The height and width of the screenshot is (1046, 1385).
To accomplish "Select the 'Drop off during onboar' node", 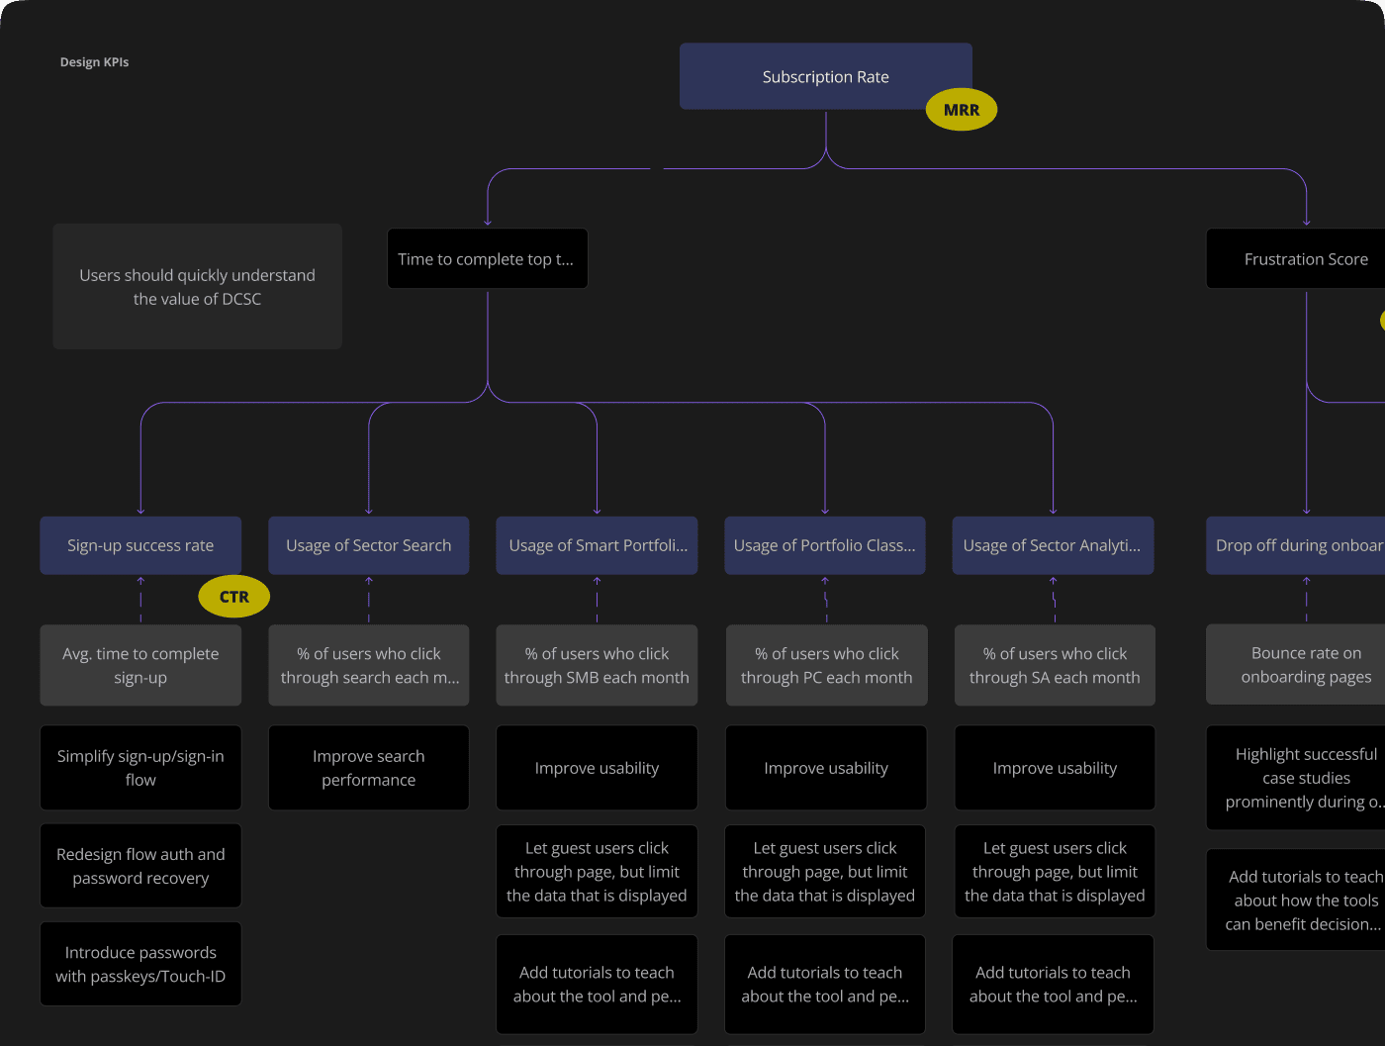I will 1296,545.
